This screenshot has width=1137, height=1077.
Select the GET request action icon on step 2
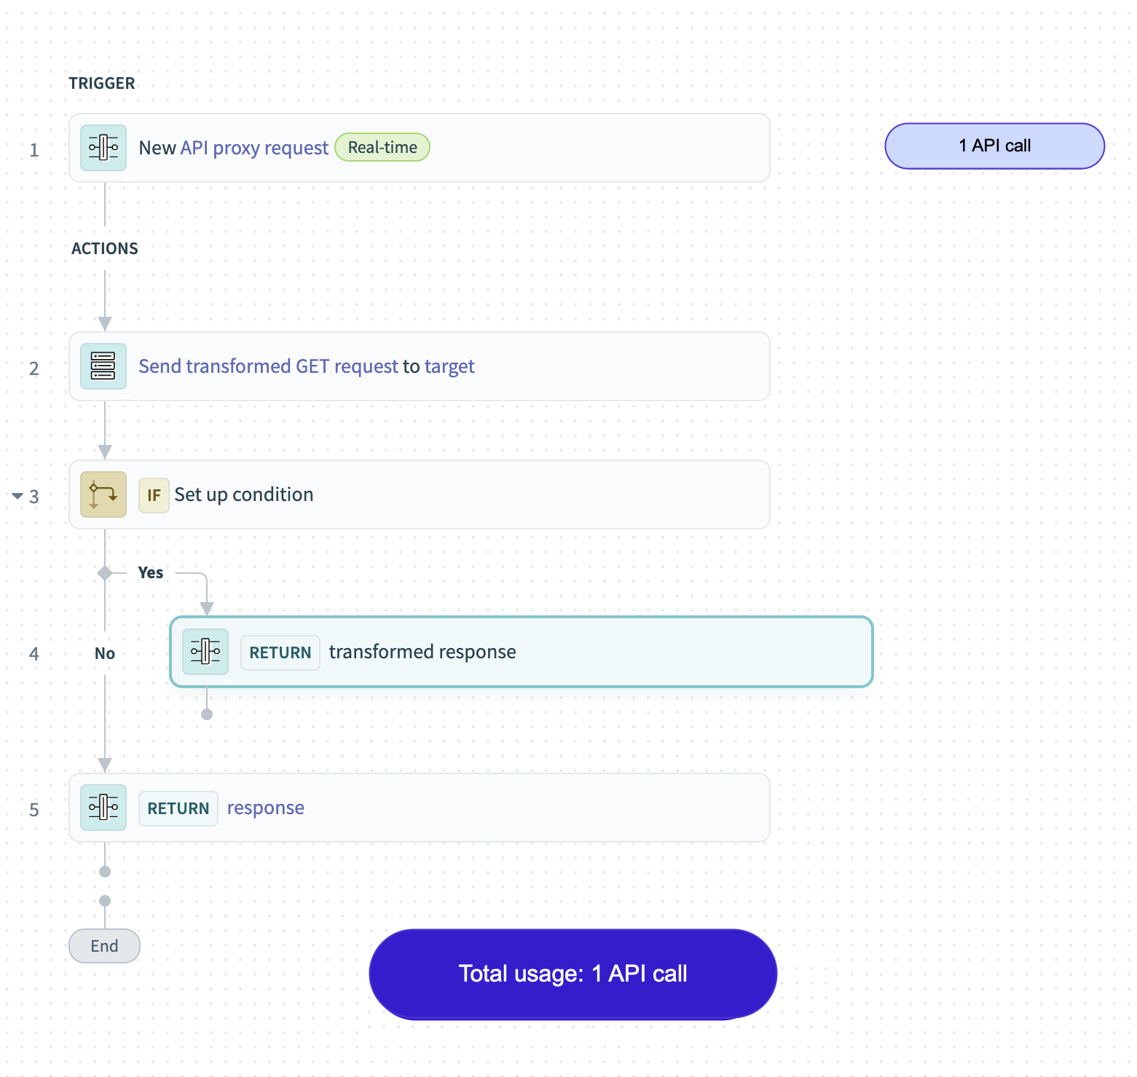[103, 366]
